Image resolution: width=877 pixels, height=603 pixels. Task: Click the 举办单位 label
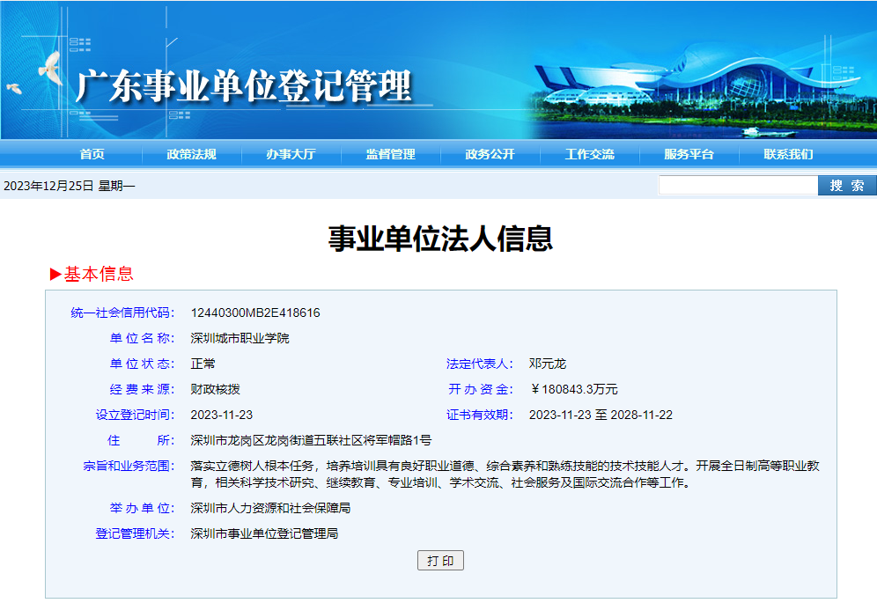click(142, 508)
